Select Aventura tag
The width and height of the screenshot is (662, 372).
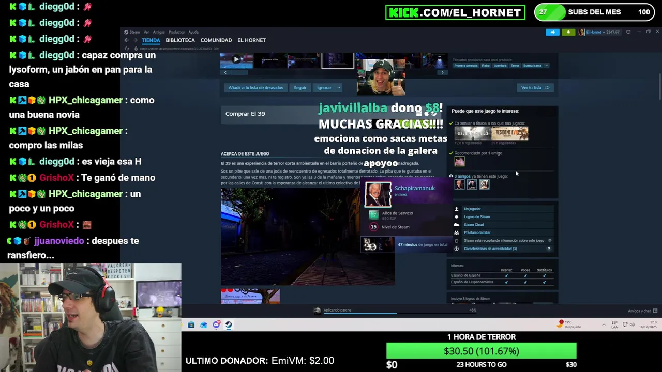click(500, 66)
